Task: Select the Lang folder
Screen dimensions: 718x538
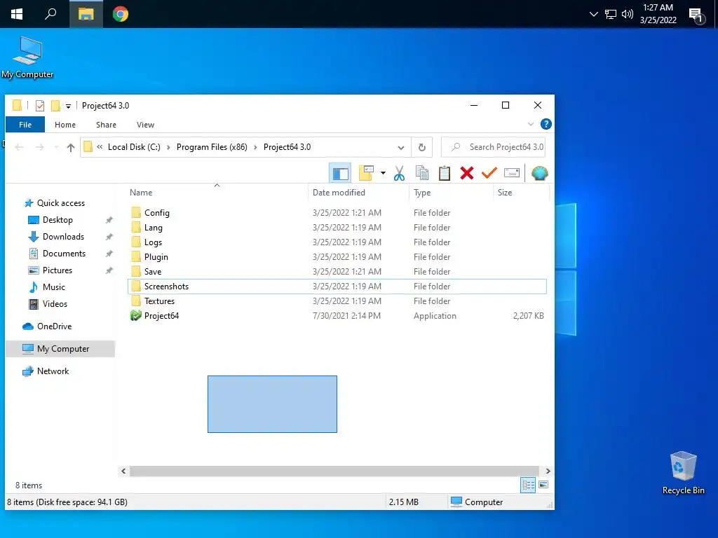Action: point(337,228)
